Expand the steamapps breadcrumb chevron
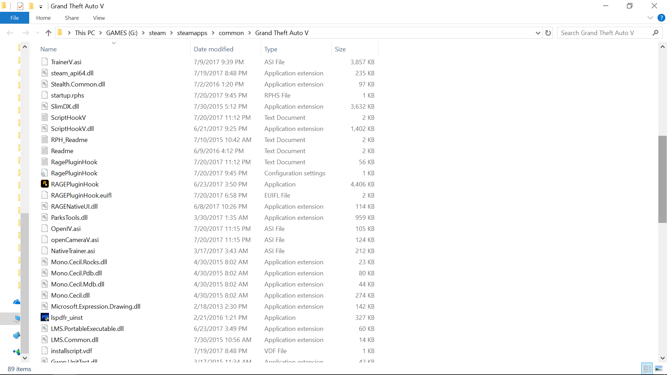This screenshot has height=375, width=667. tap(213, 33)
